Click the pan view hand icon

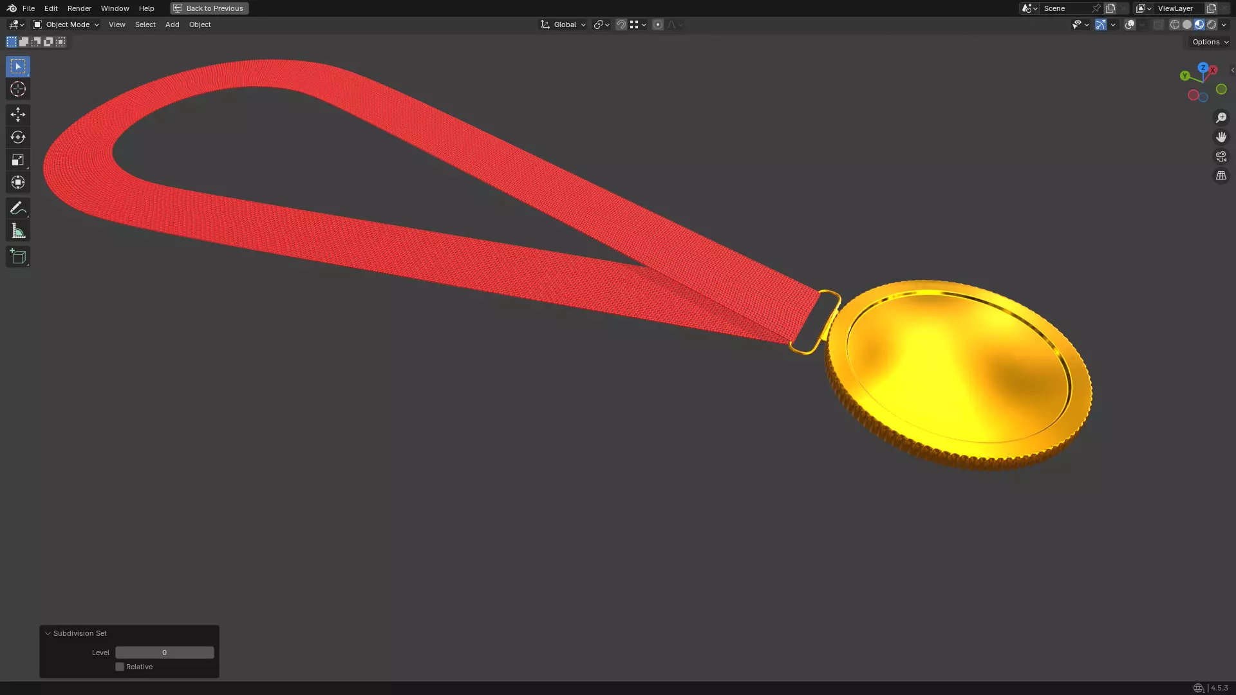click(1221, 137)
